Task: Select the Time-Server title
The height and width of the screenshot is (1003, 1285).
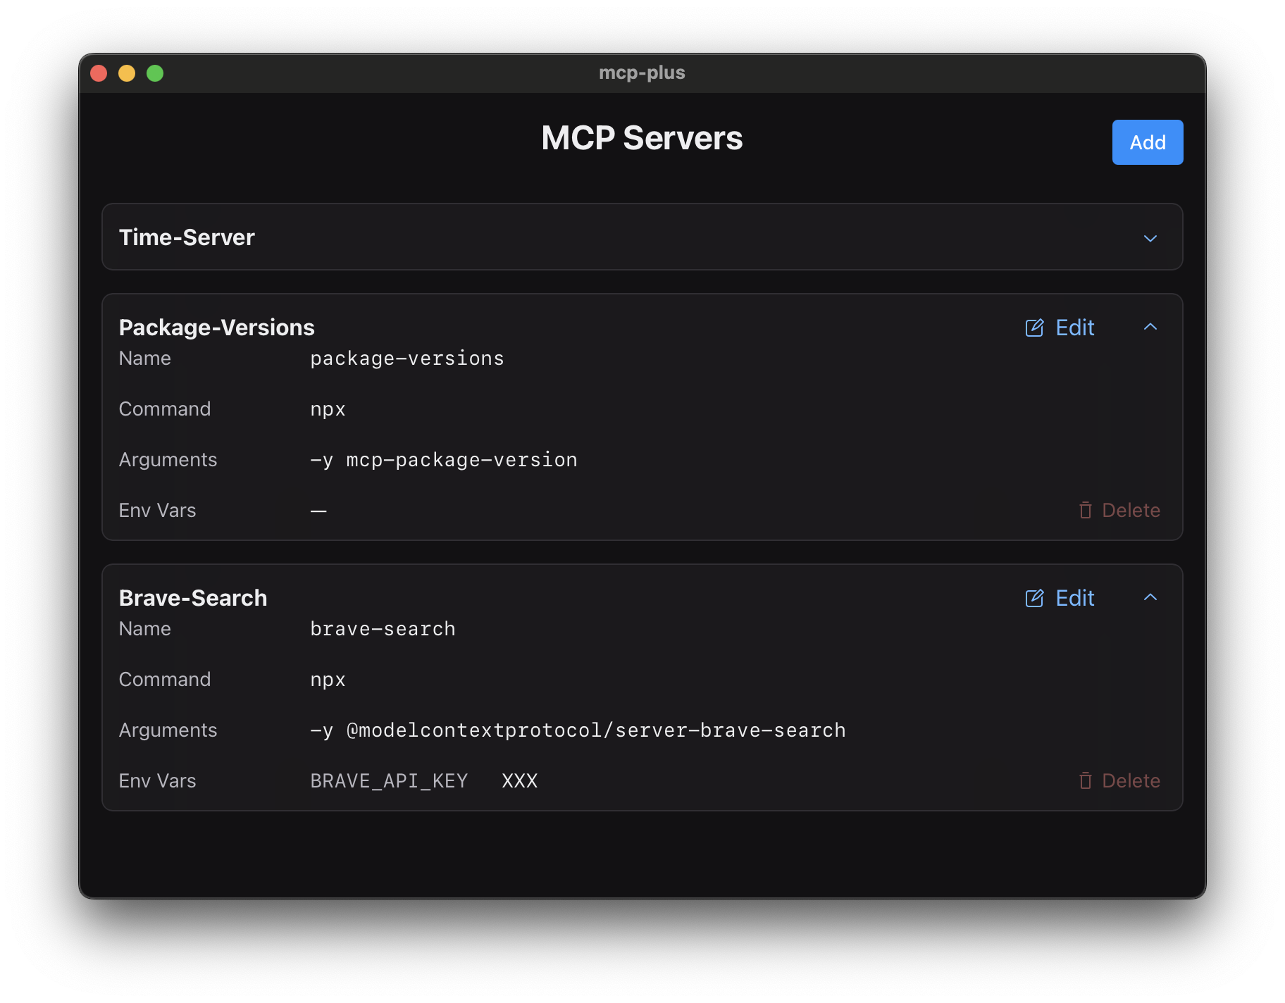Action: coord(187,237)
